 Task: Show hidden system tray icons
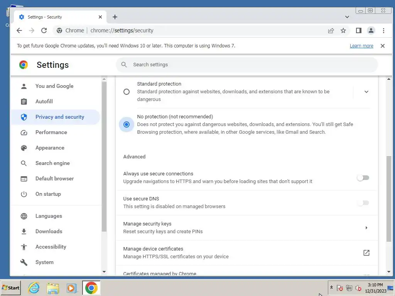pyautogui.click(x=331, y=288)
